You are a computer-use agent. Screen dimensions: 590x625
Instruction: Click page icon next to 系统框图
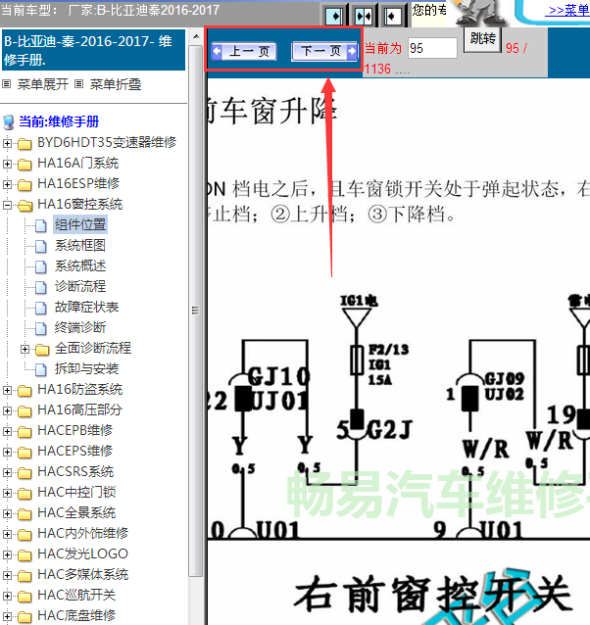point(40,246)
